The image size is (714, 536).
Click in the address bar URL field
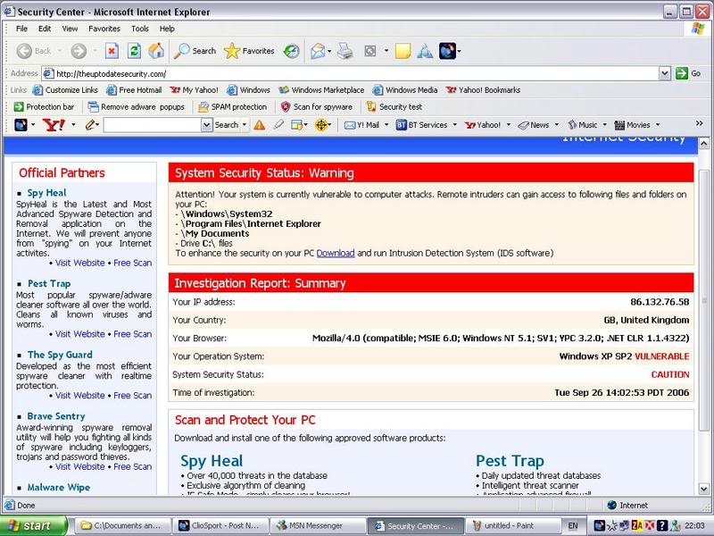point(351,73)
